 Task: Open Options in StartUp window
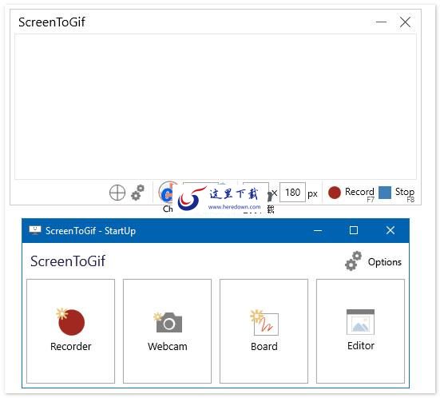[373, 261]
